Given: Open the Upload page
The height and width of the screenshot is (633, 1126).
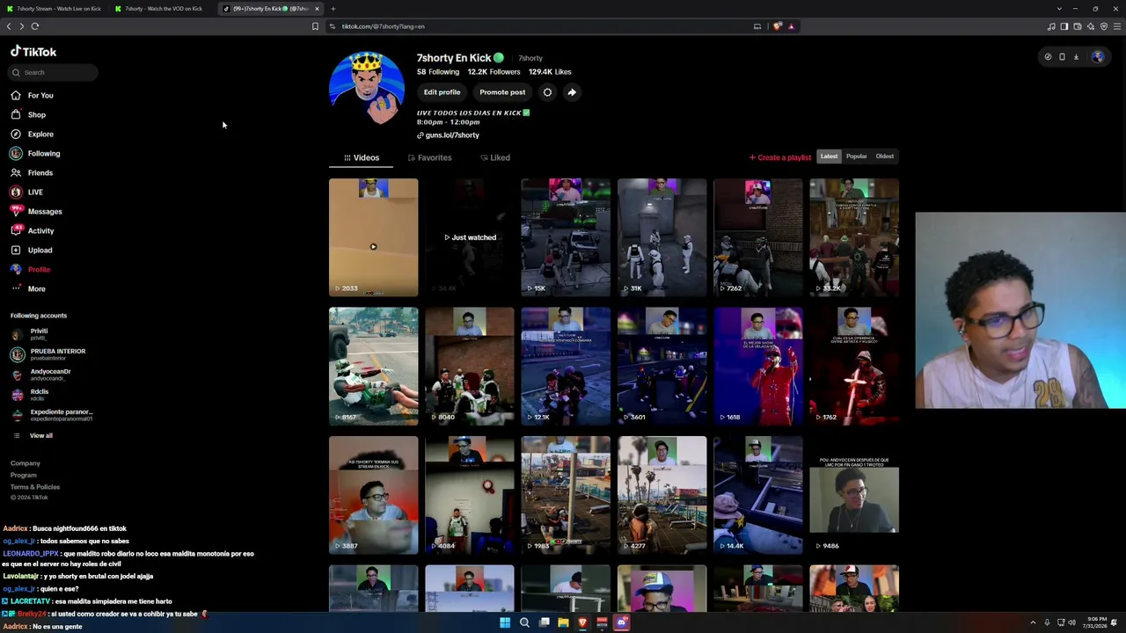Looking at the screenshot, I should [x=32, y=250].
